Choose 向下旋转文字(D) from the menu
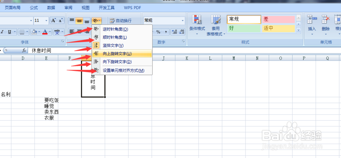The width and height of the screenshot is (341, 158). click(x=122, y=62)
